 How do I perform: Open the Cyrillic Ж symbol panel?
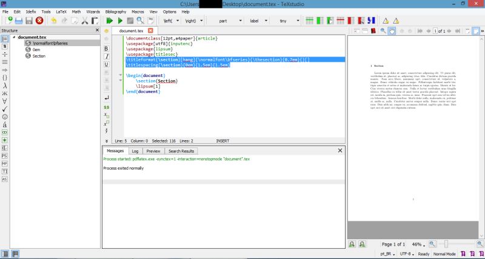click(x=5, y=93)
